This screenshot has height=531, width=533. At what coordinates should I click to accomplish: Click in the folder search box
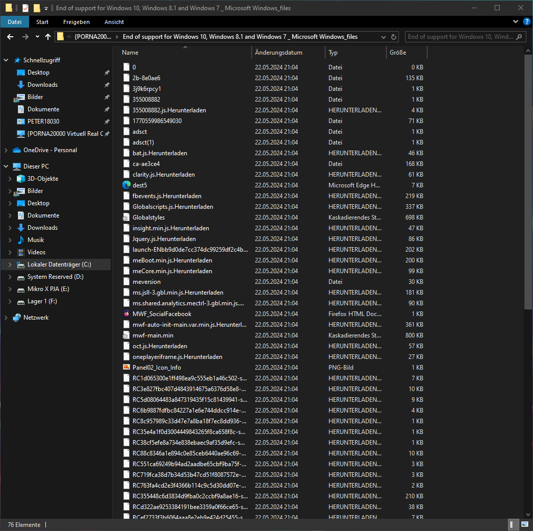(x=460, y=37)
